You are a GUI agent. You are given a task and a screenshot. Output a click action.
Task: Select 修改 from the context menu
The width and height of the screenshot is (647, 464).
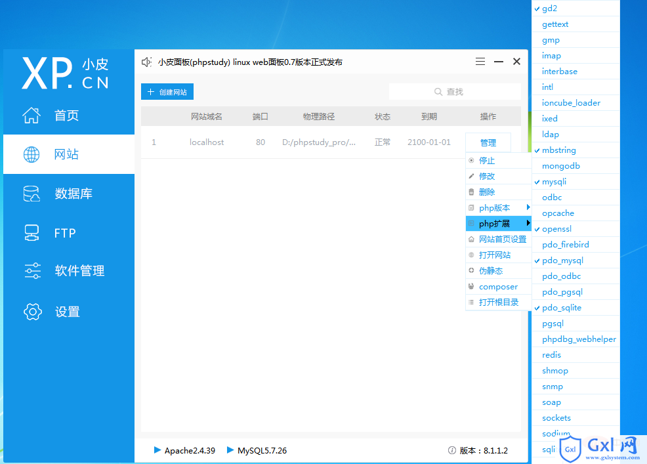[499, 177]
